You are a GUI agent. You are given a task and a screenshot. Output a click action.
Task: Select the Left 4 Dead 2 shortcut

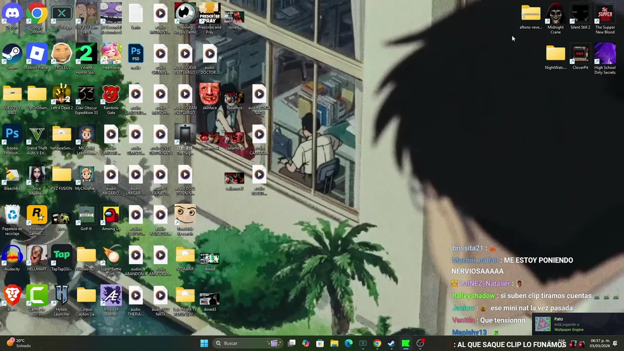[61, 97]
